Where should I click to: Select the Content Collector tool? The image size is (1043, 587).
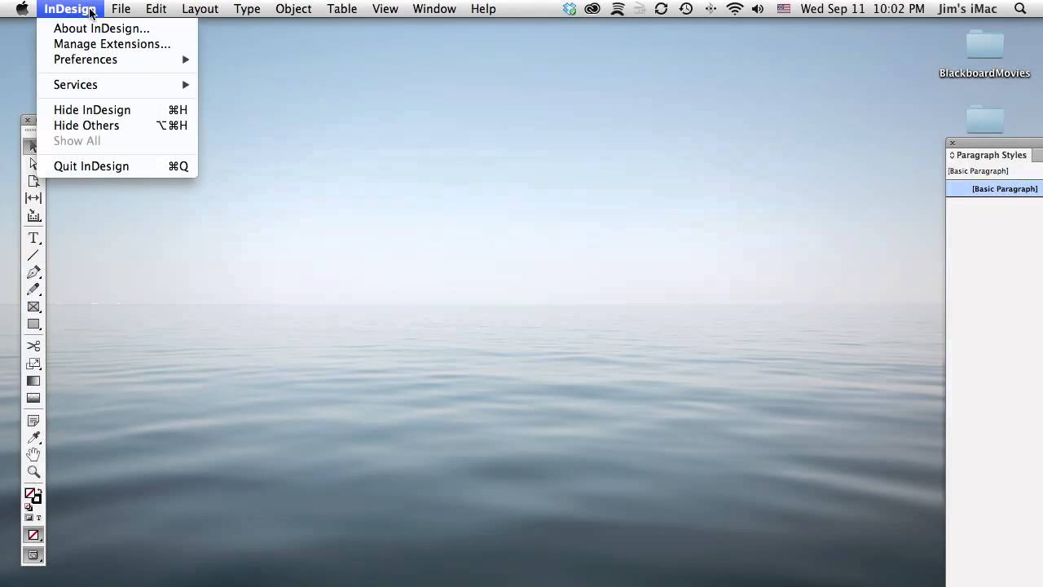pos(33,216)
